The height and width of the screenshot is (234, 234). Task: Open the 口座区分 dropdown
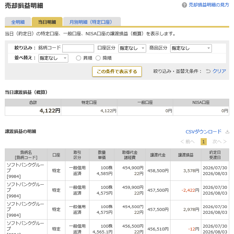(132, 48)
